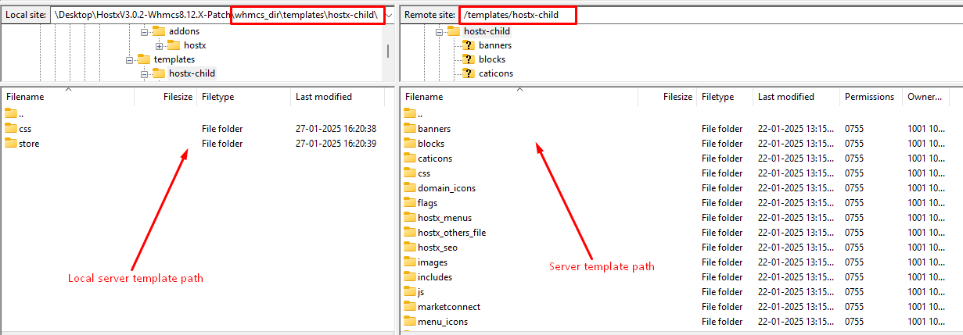
Task: Select the marketconnect folder icon
Action: point(411,307)
